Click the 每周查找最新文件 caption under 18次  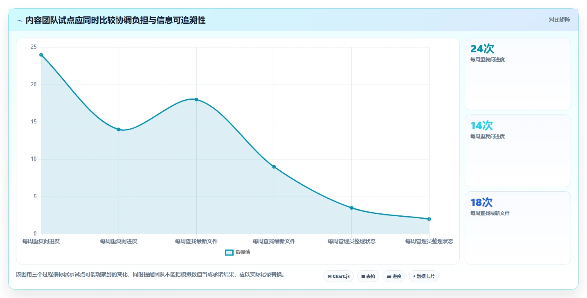click(490, 213)
